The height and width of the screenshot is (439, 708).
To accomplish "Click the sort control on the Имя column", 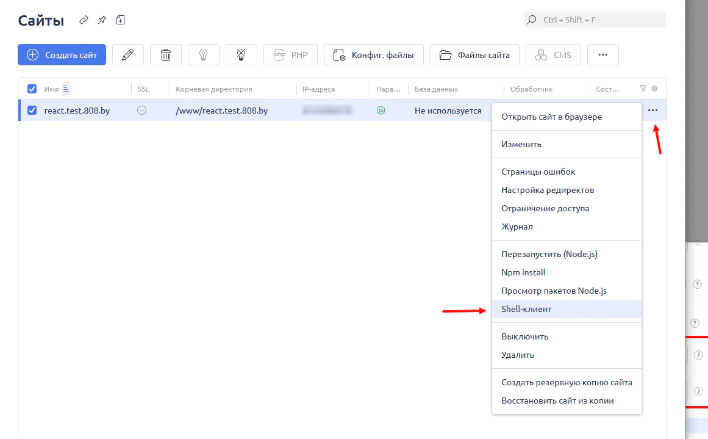I will [66, 87].
